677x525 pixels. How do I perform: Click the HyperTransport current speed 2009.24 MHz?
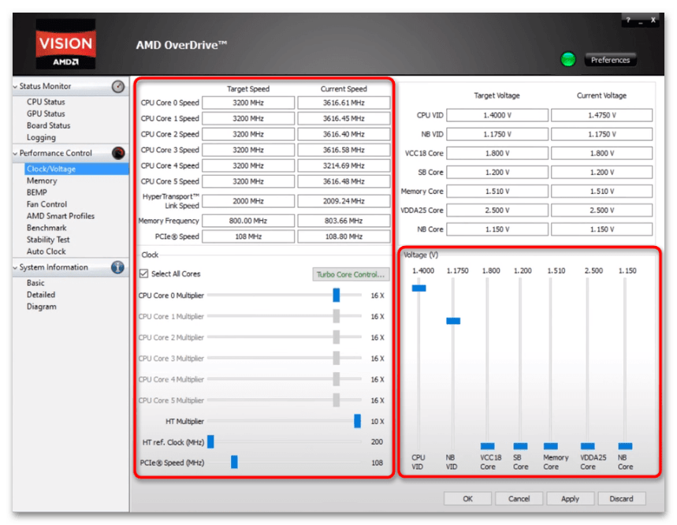coord(344,201)
